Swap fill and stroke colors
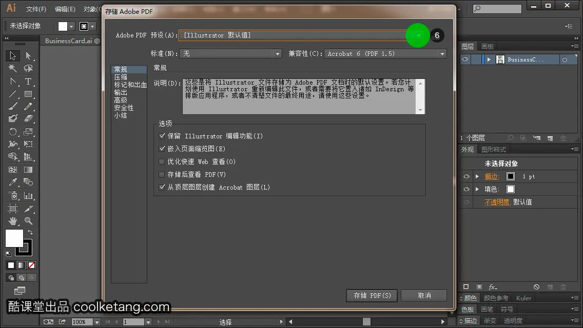 click(x=30, y=232)
